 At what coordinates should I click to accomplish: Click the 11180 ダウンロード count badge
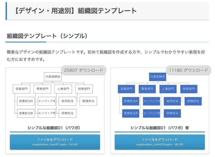pos(188,70)
